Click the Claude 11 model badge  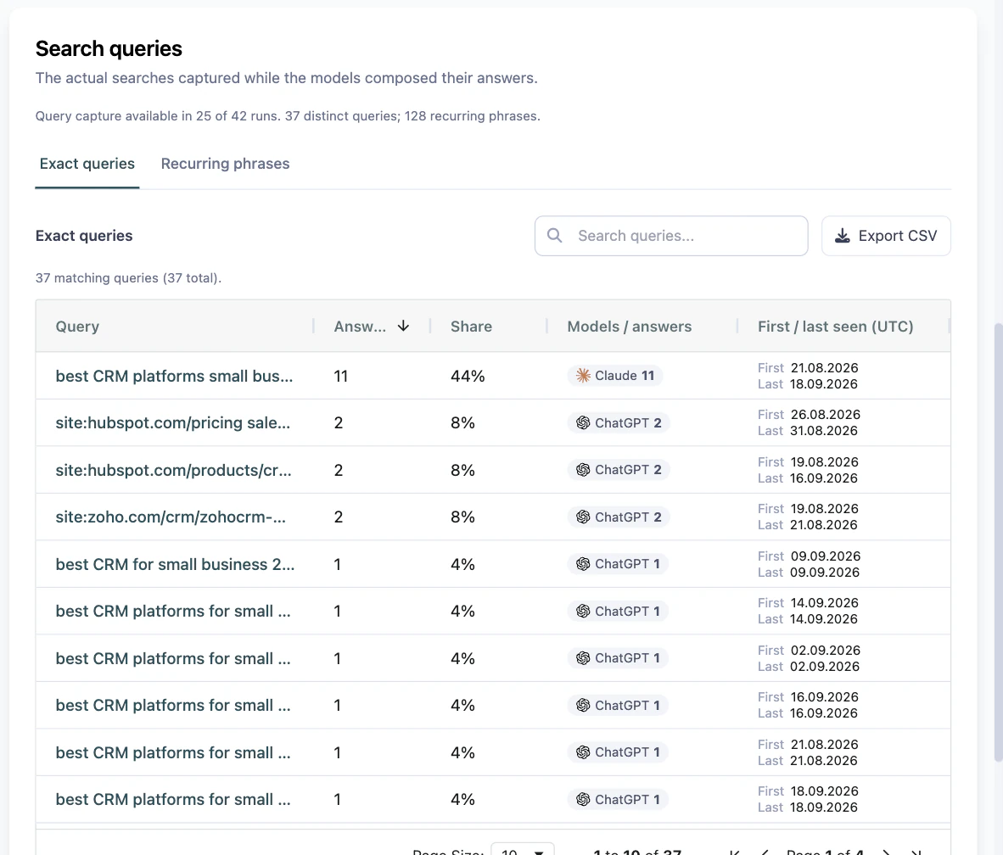pos(614,376)
